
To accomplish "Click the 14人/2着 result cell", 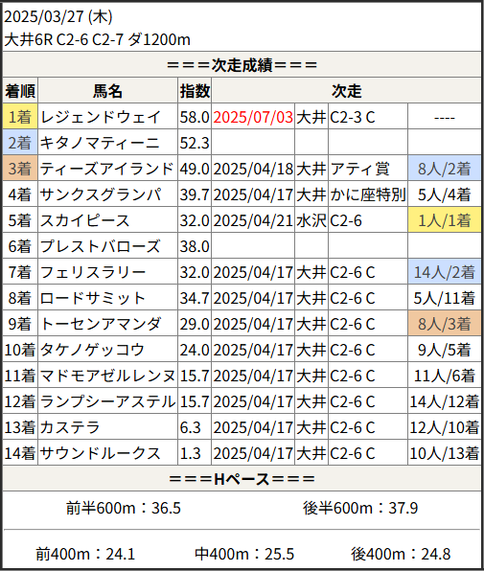I will click(x=445, y=272).
